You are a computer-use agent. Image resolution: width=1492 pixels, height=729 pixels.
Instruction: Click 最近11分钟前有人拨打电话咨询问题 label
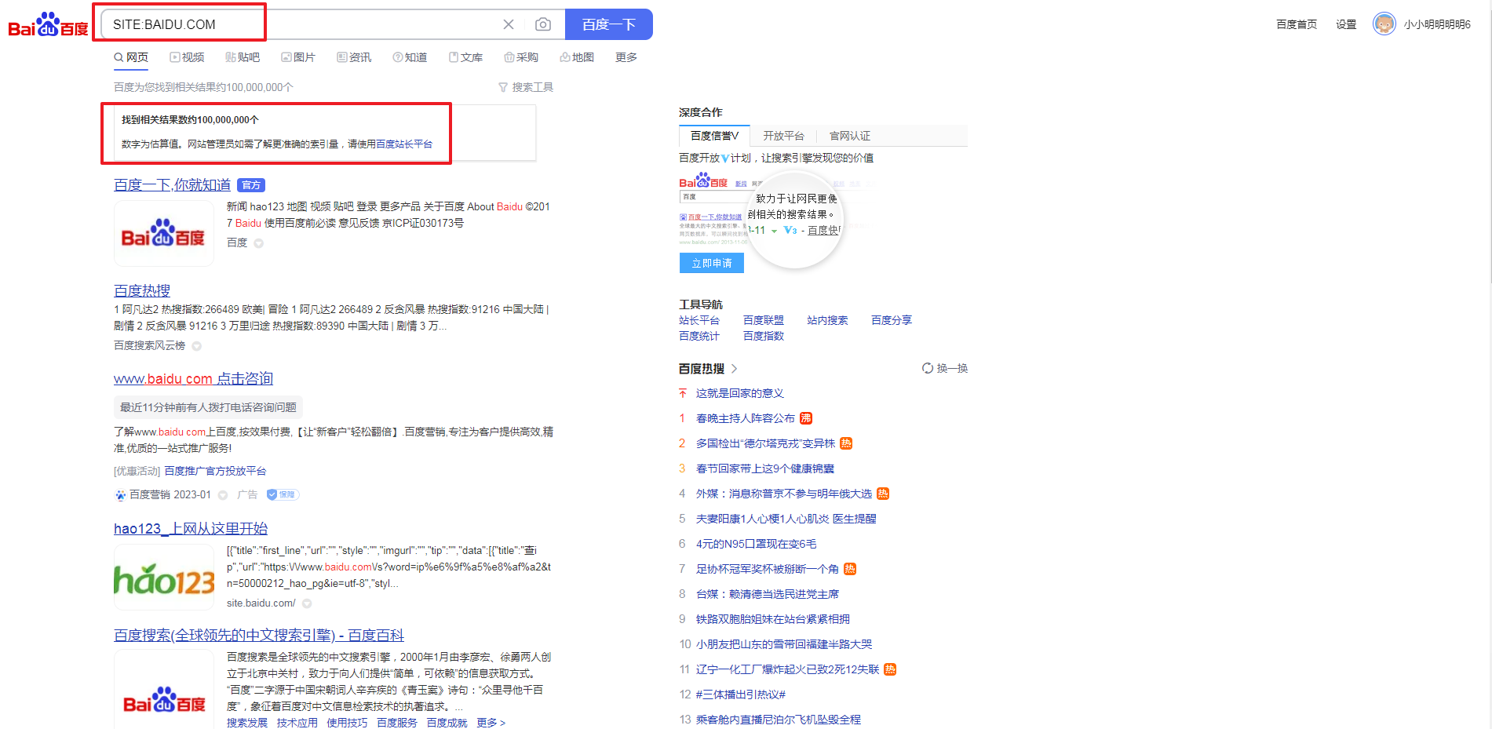pos(208,407)
